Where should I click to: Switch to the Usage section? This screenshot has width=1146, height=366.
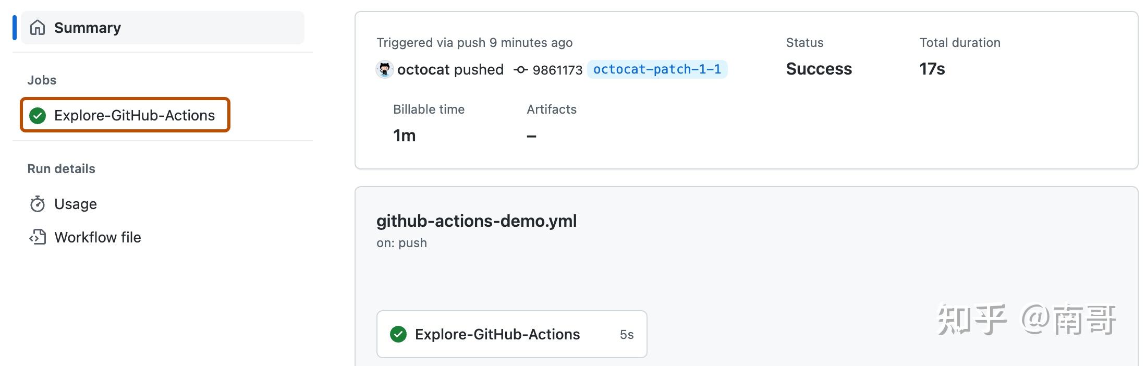click(x=75, y=204)
